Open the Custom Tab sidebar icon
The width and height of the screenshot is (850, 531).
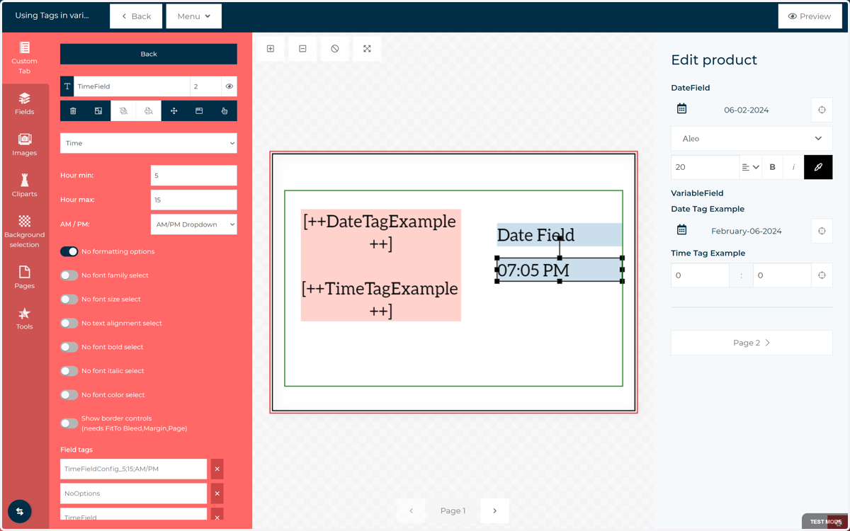25,58
